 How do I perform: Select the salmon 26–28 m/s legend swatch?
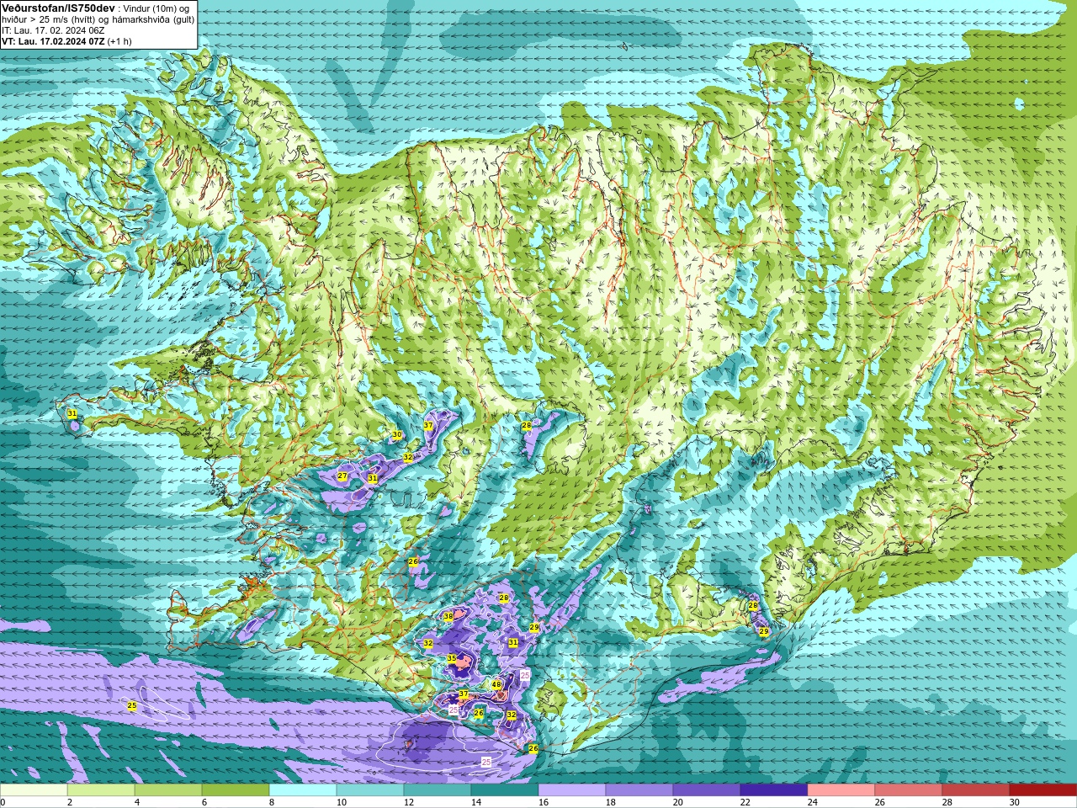[x=909, y=790]
